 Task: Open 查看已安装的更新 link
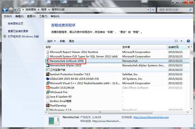coord(18,31)
